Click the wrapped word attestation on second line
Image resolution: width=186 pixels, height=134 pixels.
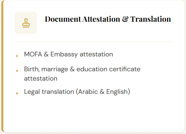[x=41, y=79]
